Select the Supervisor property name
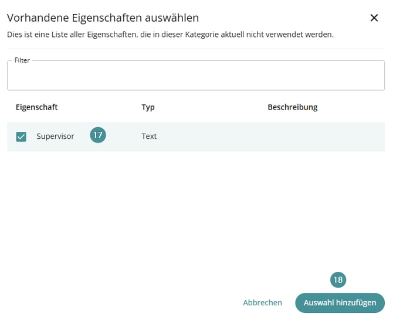This screenshot has height=321, width=393. coord(55,136)
